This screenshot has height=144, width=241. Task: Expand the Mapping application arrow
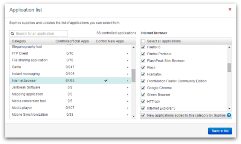[x=128, y=94]
